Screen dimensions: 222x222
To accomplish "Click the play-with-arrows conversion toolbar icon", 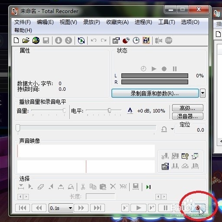I will click(x=81, y=40).
